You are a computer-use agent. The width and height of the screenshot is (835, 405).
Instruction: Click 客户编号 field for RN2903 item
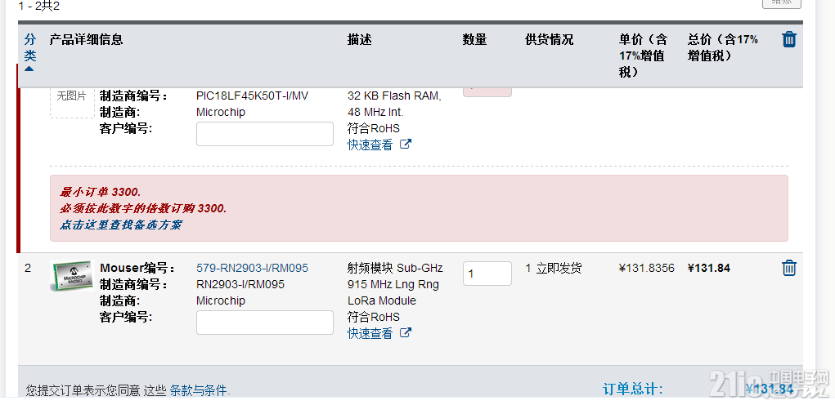[265, 323]
